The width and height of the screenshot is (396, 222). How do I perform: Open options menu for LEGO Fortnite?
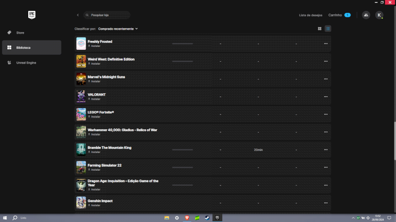[326, 114]
